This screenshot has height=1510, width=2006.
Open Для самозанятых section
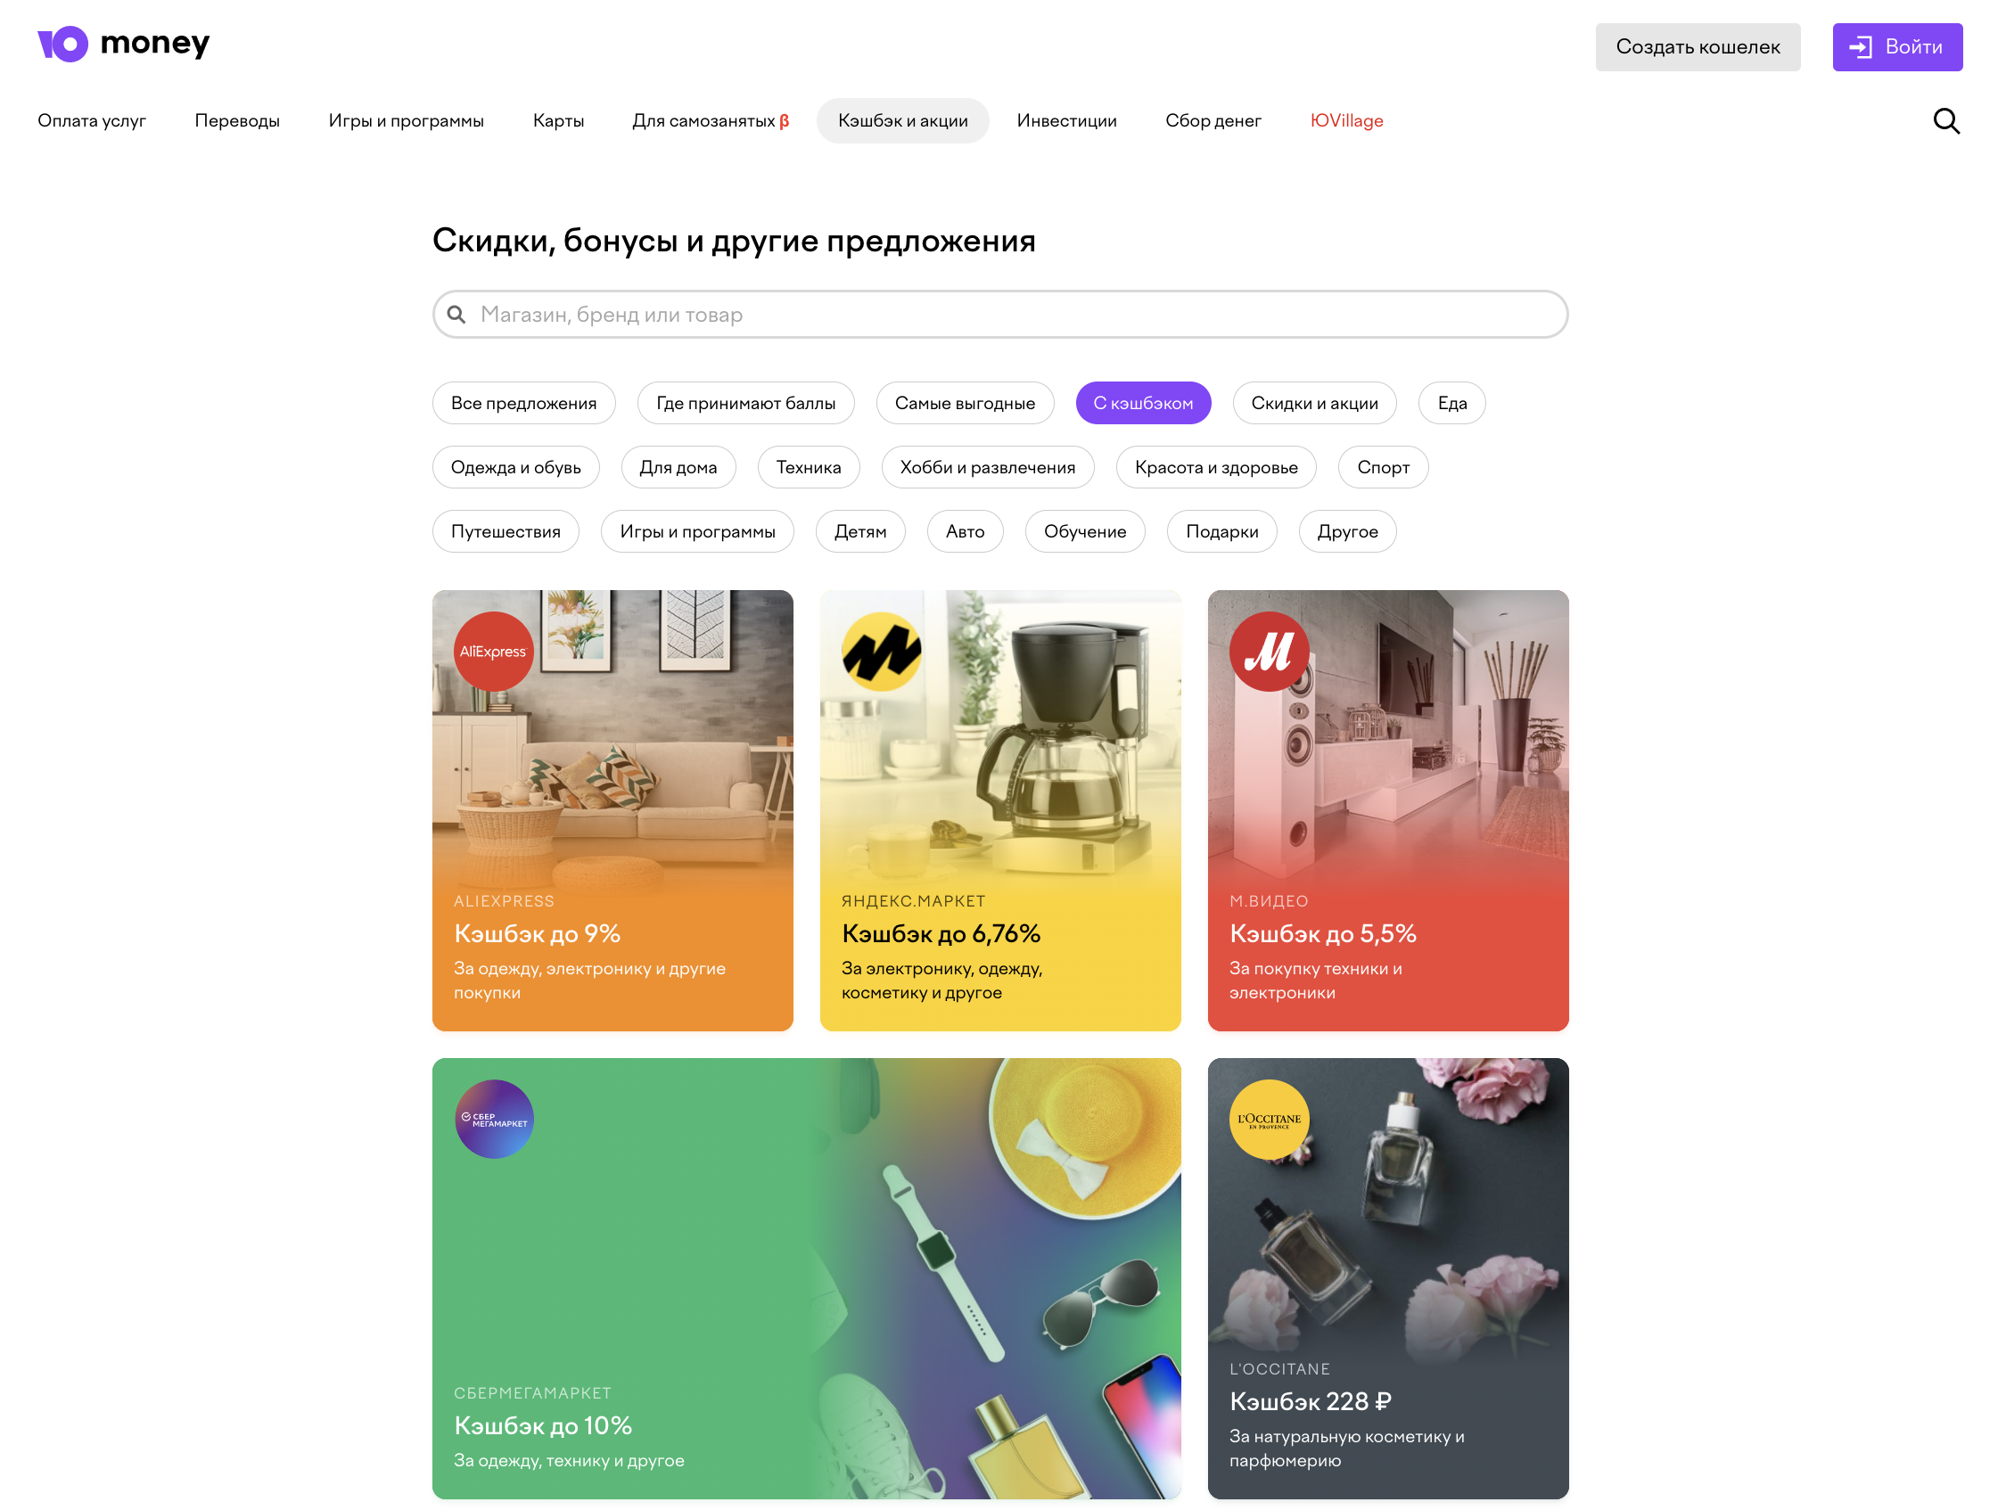tap(711, 120)
